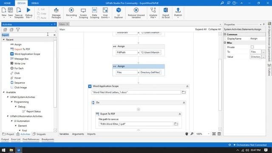Open the editor for the To property
Viewport: 272px width, 153px height.
(x=263, y=52)
